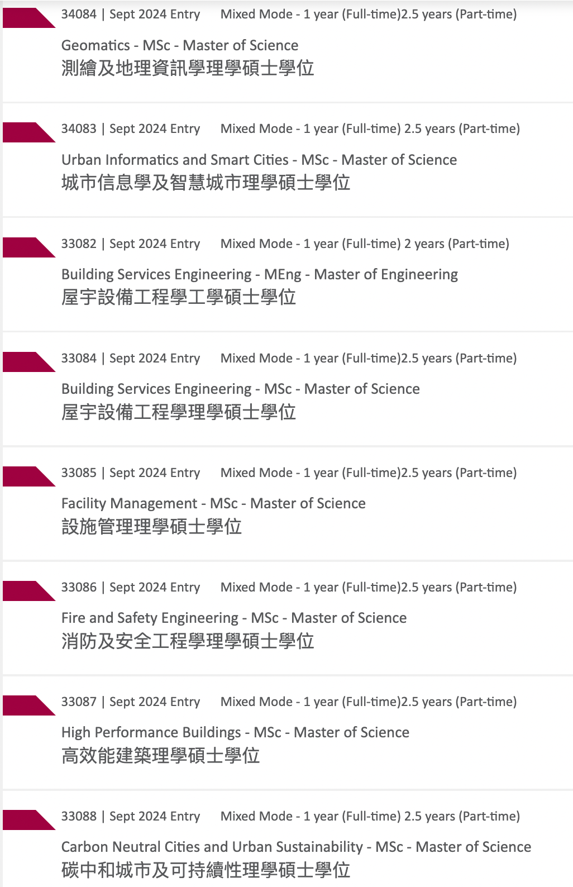Click the crimson marker beside Facility Management
Image resolution: width=573 pixels, height=887 pixels.
[x=26, y=476]
